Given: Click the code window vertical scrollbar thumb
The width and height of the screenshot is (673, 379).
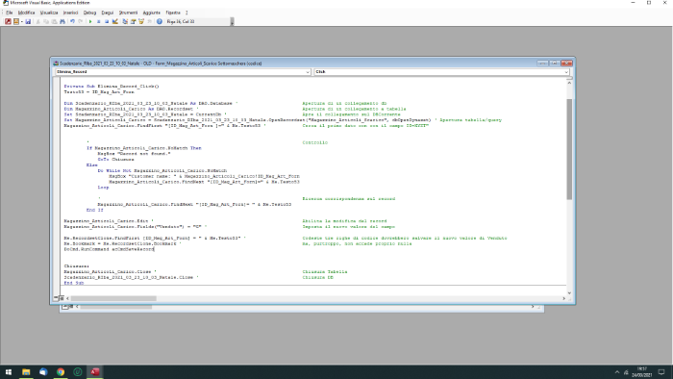Looking at the screenshot, I should (x=569, y=149).
